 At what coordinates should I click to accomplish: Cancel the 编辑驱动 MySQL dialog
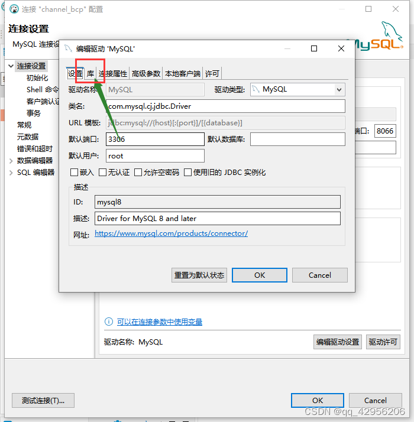320,275
